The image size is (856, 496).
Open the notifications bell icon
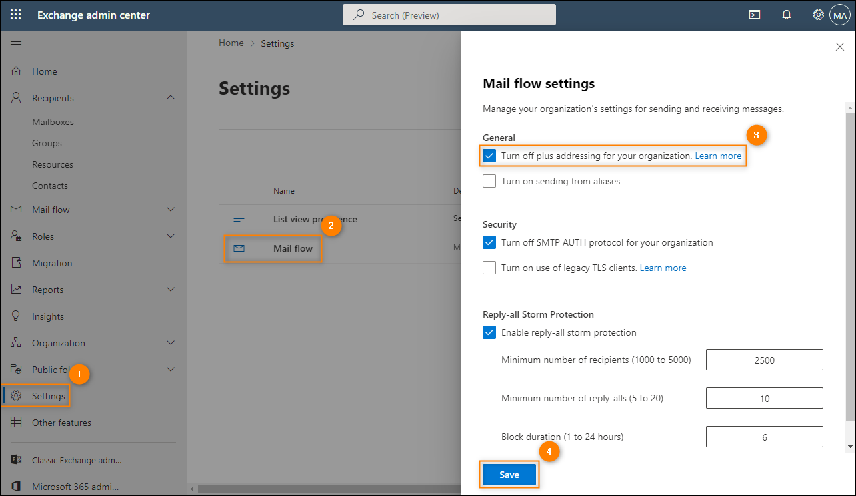[787, 15]
